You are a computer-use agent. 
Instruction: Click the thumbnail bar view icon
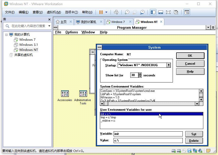160,12
